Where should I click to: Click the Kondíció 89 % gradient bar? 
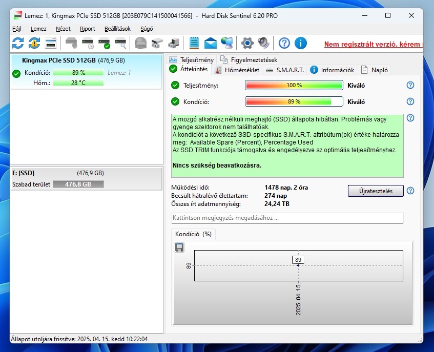pyautogui.click(x=294, y=101)
